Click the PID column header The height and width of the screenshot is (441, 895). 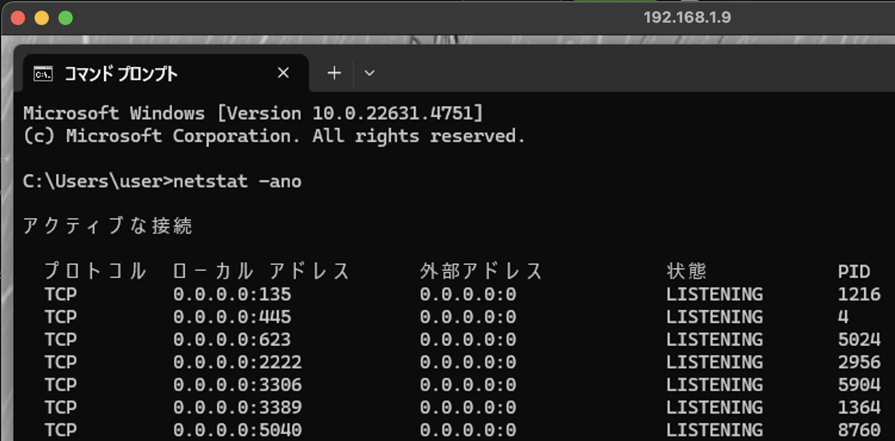(x=854, y=272)
